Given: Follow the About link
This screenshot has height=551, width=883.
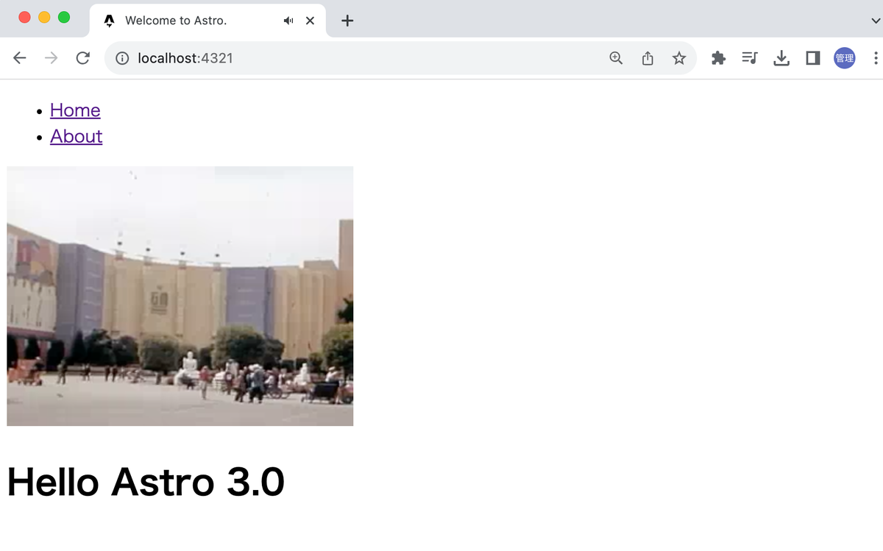Looking at the screenshot, I should point(76,136).
